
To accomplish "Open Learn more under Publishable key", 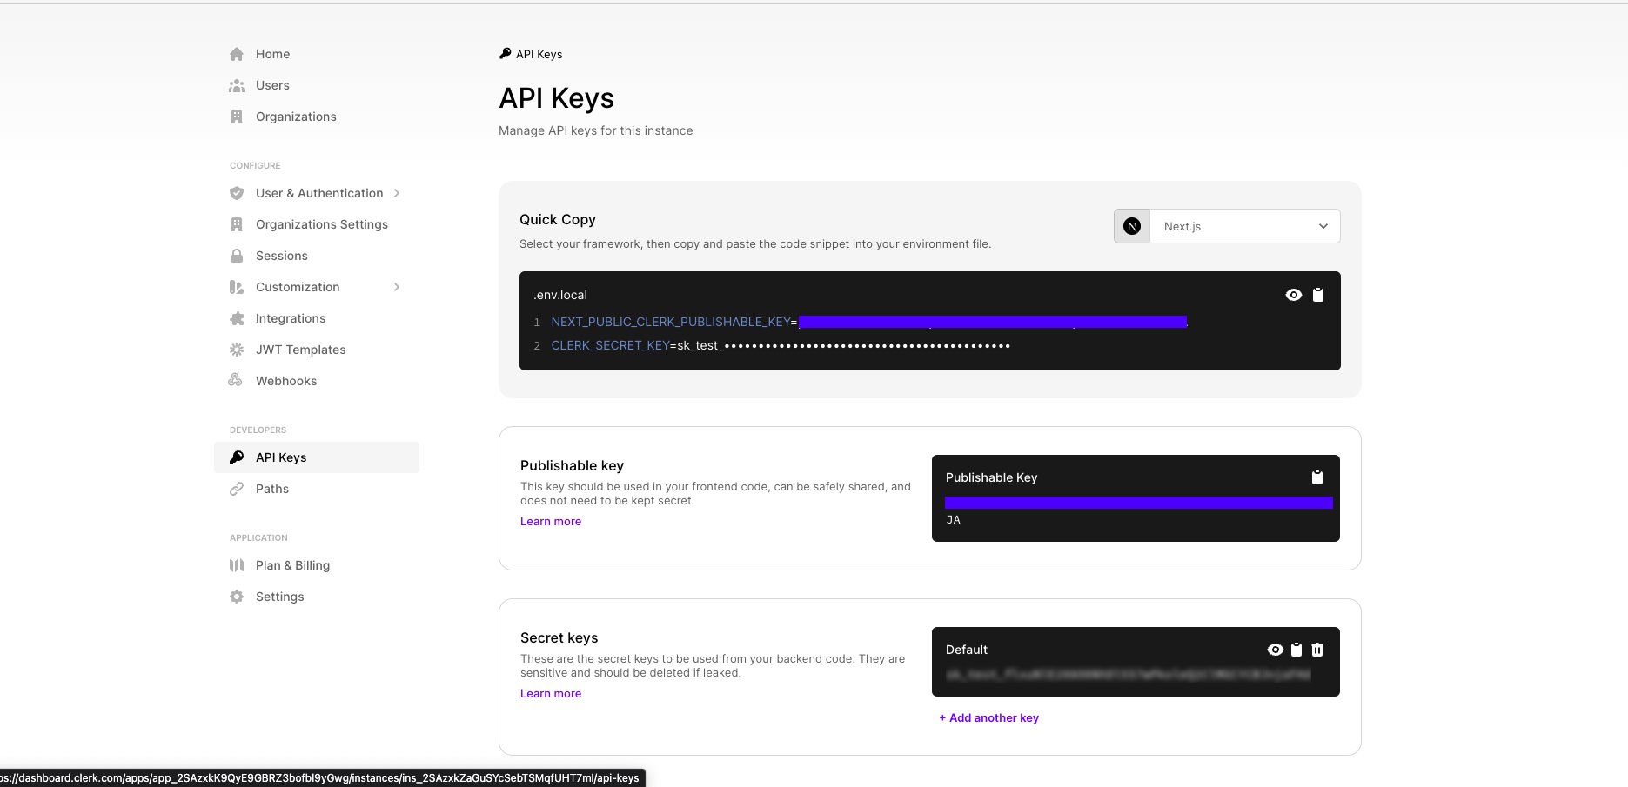I will point(551,521).
